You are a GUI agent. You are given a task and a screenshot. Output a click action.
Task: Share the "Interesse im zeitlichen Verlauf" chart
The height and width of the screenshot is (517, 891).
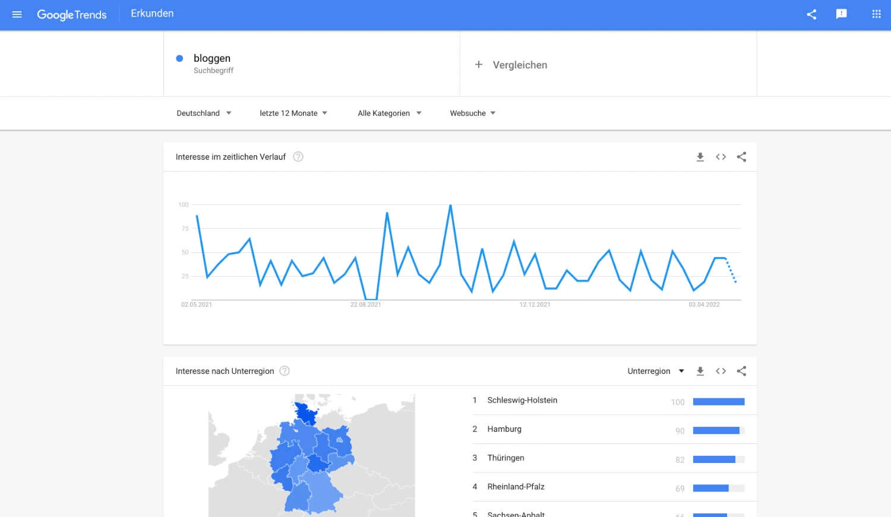(741, 157)
